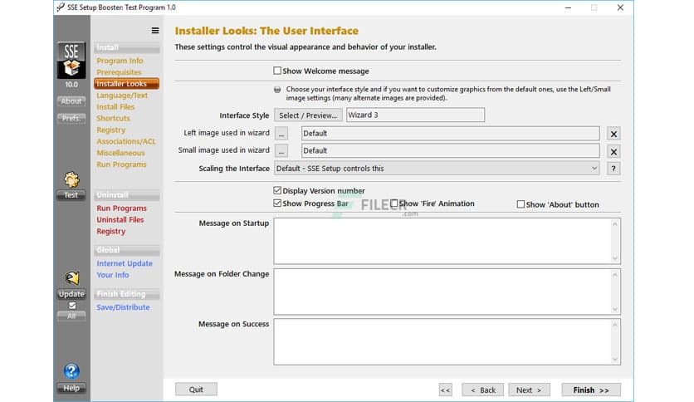Click the SSE logo icon in the sidebar
The height and width of the screenshot is (402, 694).
[x=71, y=61]
